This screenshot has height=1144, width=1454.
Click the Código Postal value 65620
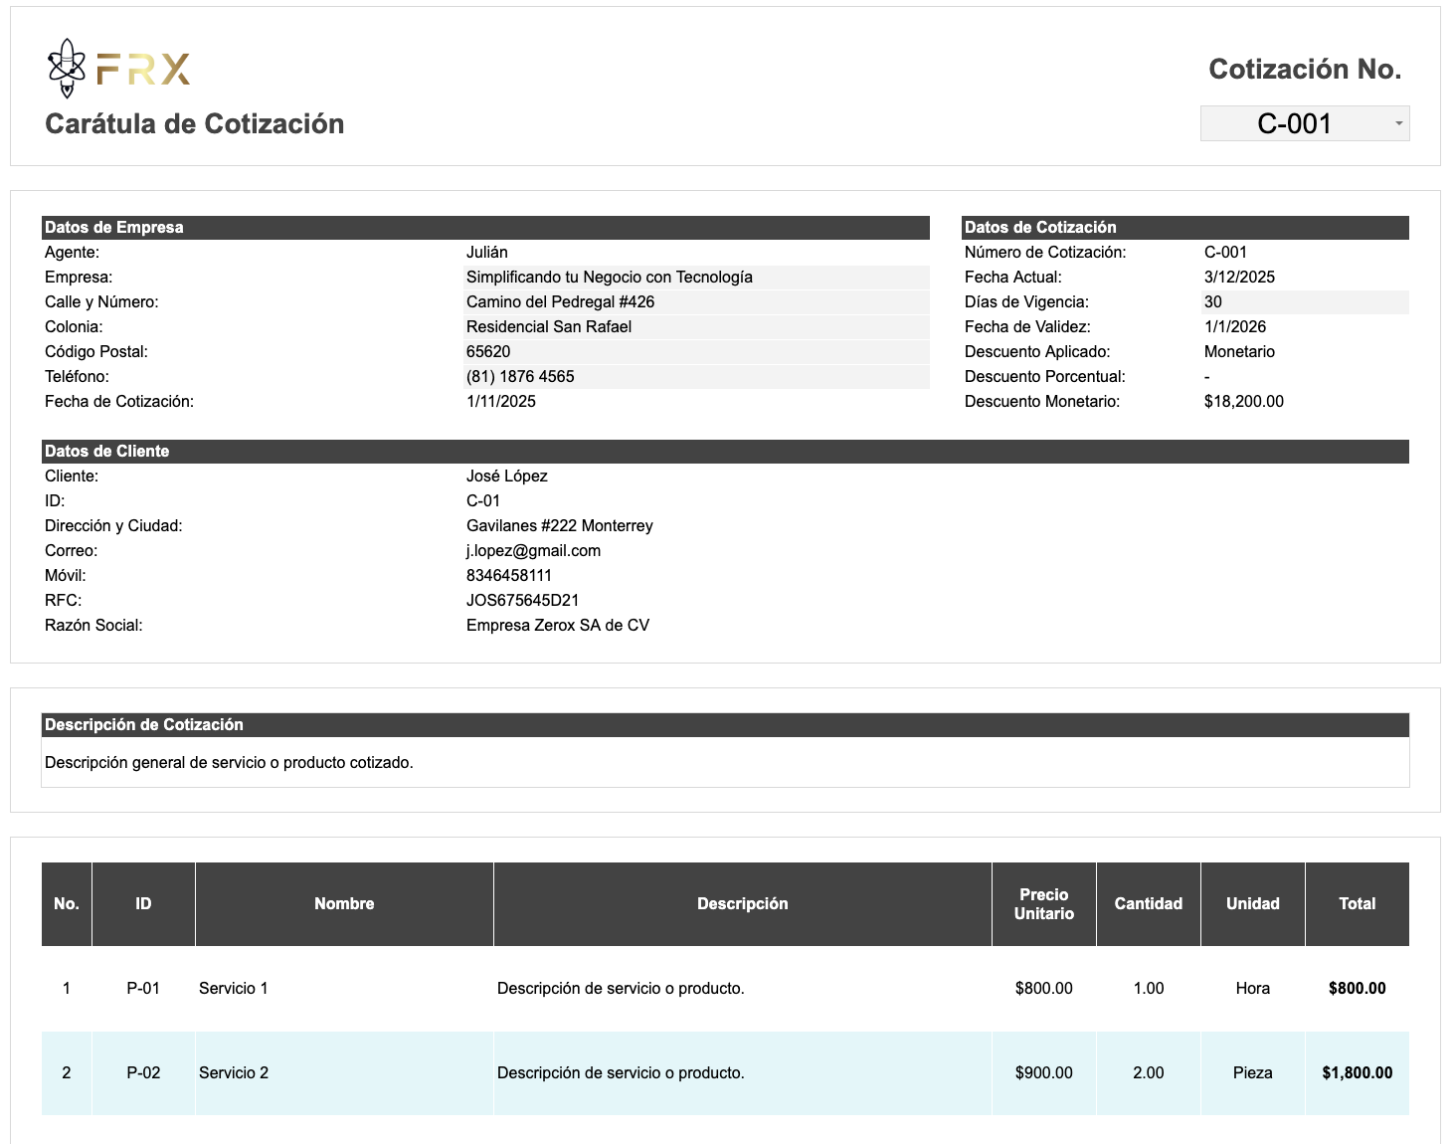[696, 352]
